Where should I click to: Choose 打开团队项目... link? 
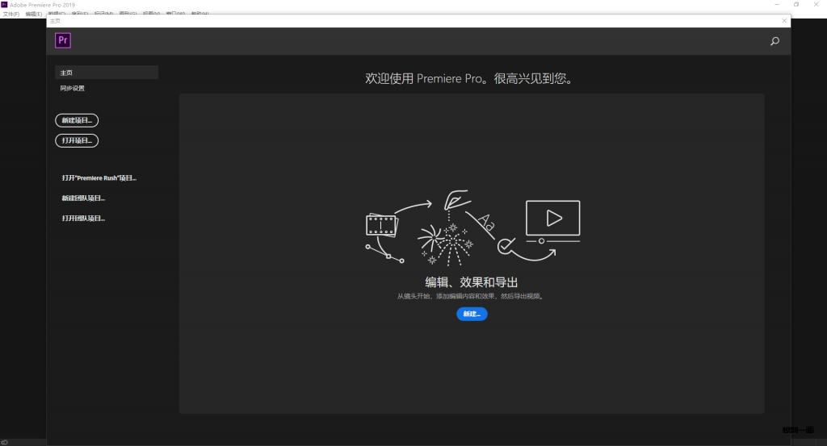coord(84,218)
